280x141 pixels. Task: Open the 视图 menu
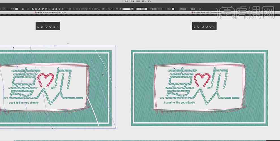click(138, 1)
